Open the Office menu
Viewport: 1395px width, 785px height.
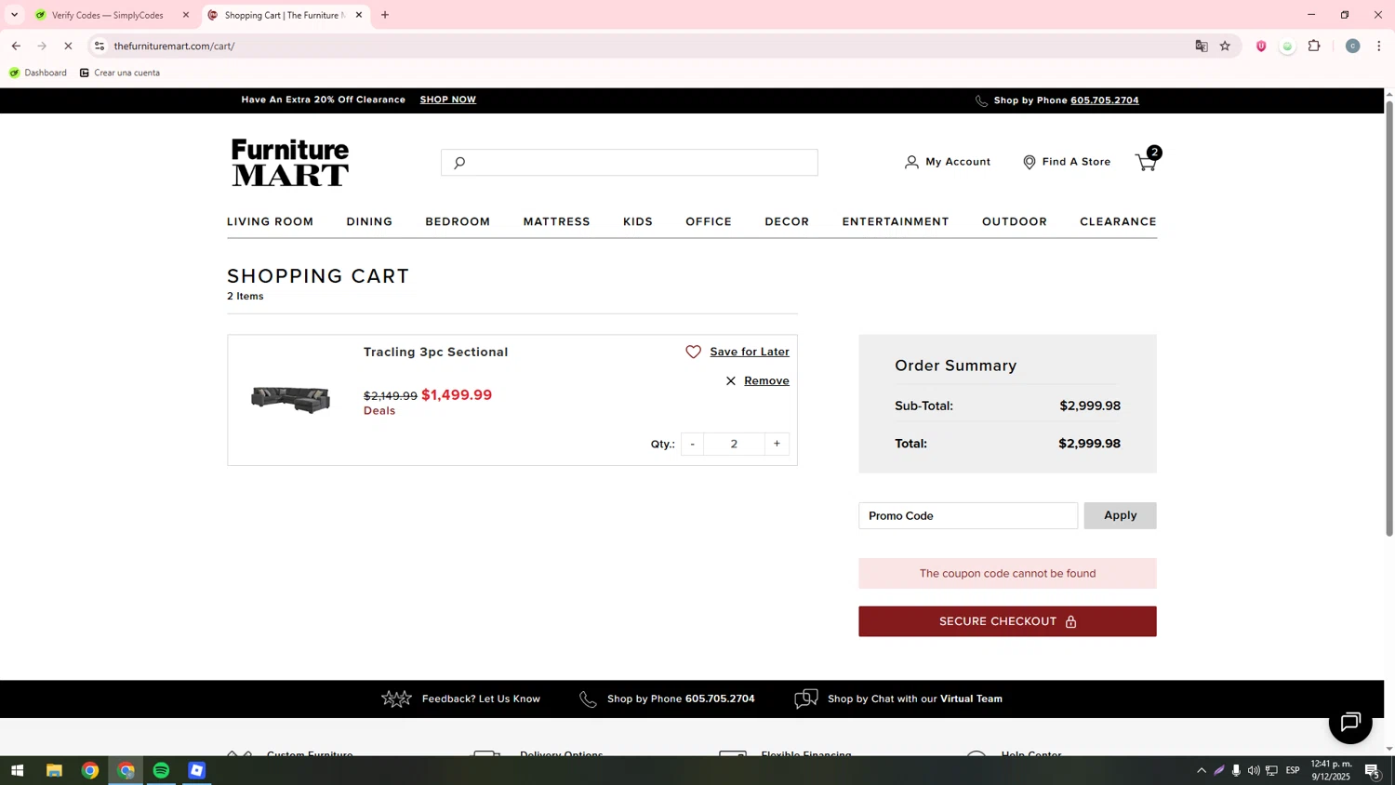coord(709,221)
